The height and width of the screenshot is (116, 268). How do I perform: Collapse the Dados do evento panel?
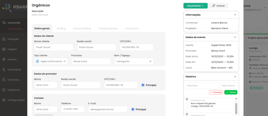235,37
